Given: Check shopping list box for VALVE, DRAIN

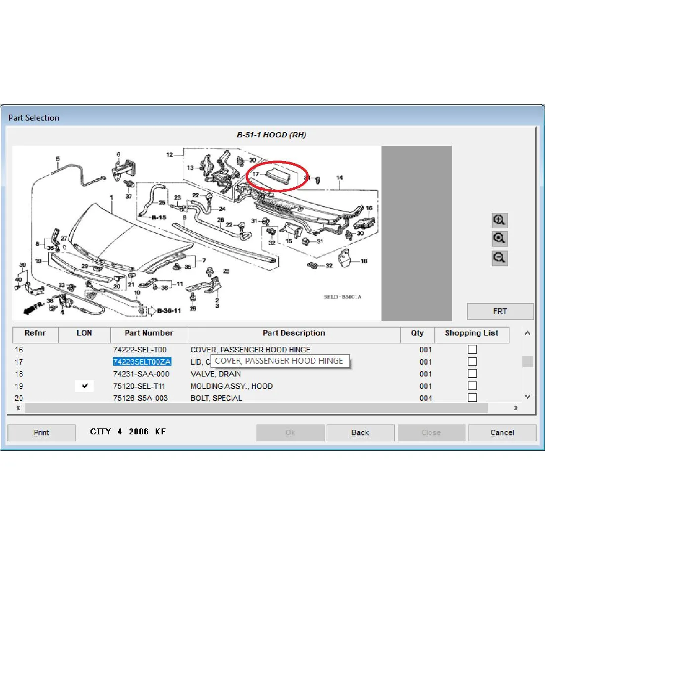Looking at the screenshot, I should [472, 374].
